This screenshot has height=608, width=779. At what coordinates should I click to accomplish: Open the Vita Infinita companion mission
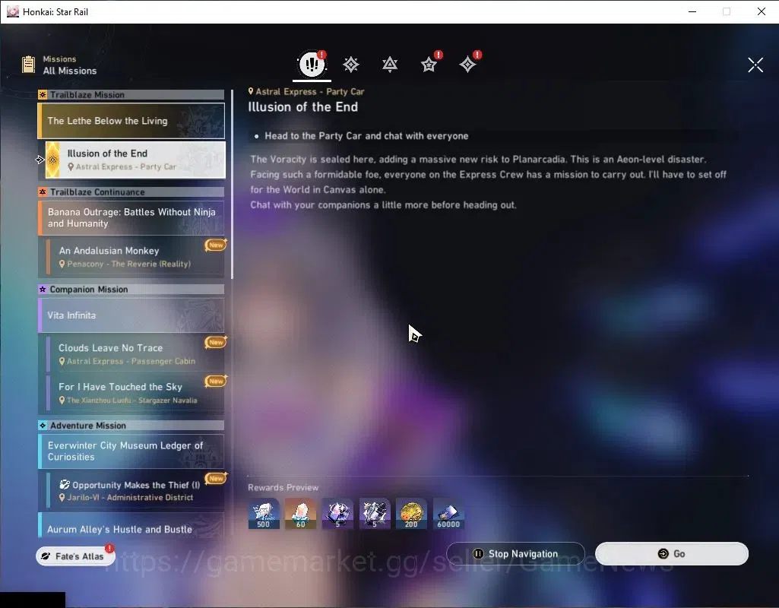click(x=131, y=315)
